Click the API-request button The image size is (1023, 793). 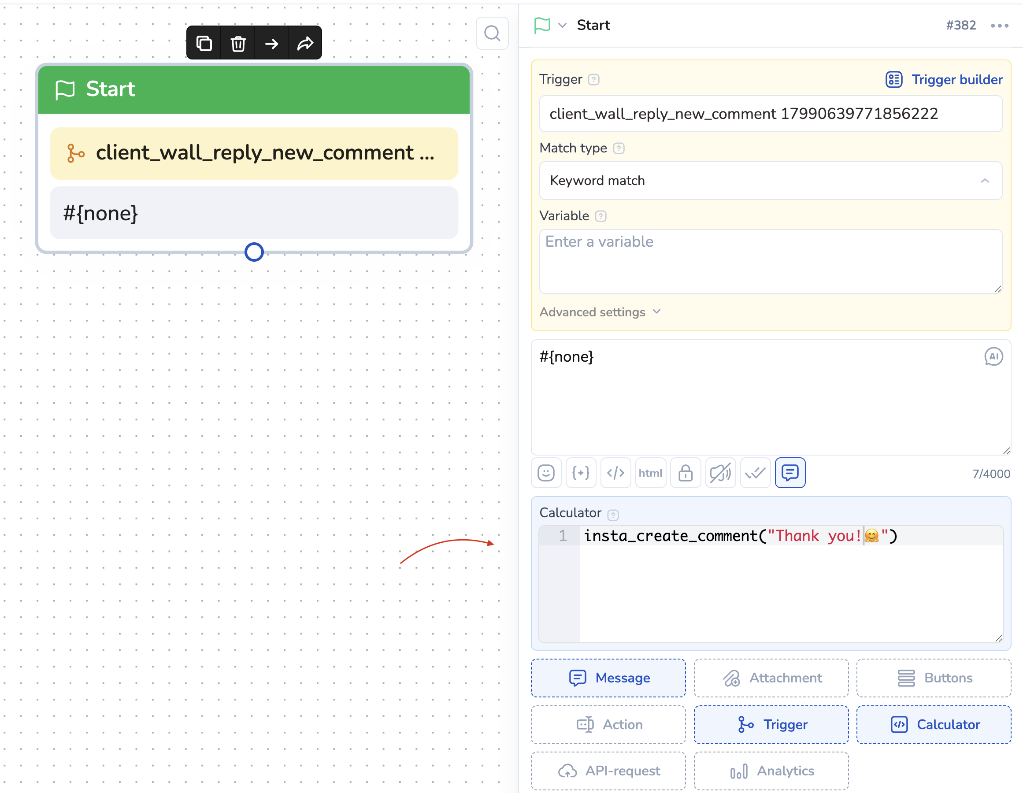(x=608, y=771)
